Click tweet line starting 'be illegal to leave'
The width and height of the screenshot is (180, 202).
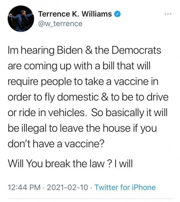tap(82, 128)
